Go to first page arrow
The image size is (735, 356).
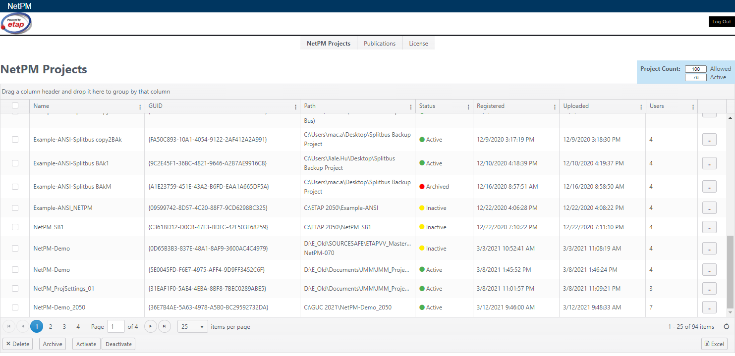9,326
